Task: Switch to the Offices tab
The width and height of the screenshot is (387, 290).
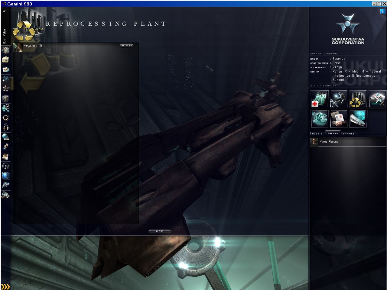Action: click(x=349, y=134)
